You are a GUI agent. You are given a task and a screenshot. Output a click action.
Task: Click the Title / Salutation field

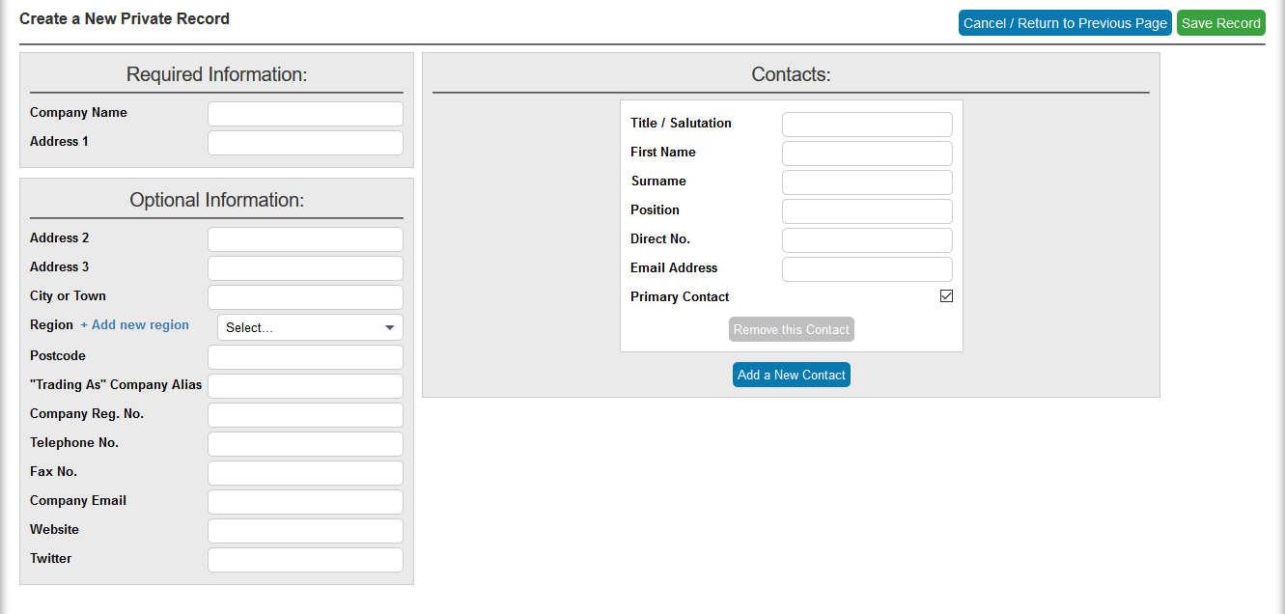pos(867,125)
